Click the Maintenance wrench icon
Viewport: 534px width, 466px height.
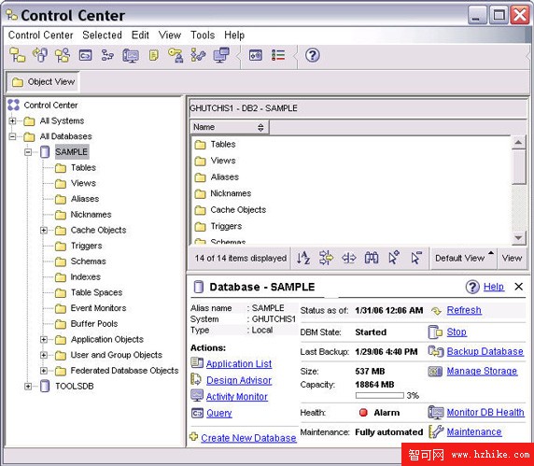436,432
